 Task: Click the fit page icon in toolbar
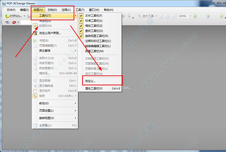coord(167,16)
